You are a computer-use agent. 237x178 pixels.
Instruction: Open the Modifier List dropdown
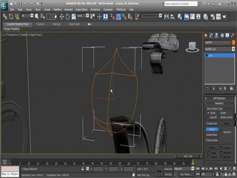(220, 49)
